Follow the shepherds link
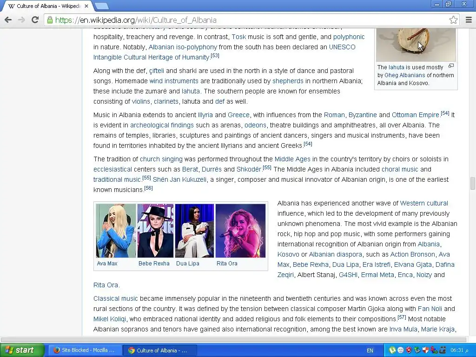476x357 pixels. [288, 81]
